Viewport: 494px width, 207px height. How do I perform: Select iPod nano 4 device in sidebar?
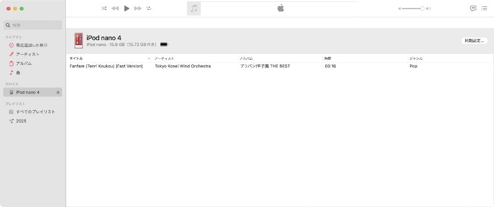point(33,92)
